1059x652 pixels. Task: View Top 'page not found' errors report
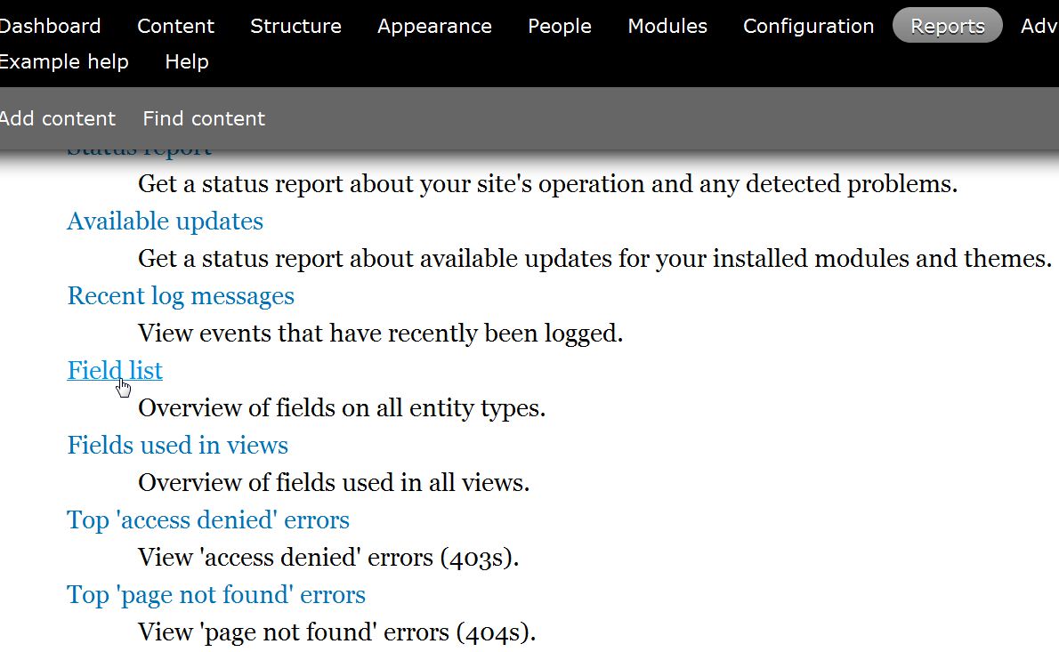(x=215, y=594)
